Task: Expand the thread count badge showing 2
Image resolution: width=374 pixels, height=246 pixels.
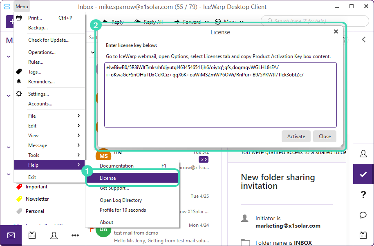Action: 204,159
